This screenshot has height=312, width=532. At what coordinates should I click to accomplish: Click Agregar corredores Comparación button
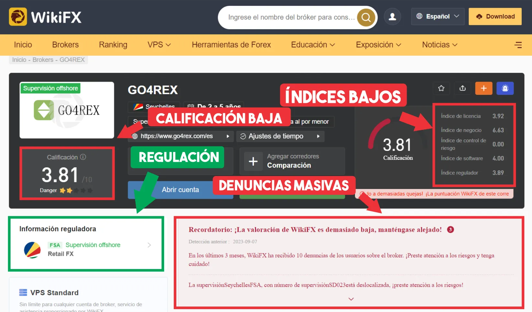tap(292, 161)
